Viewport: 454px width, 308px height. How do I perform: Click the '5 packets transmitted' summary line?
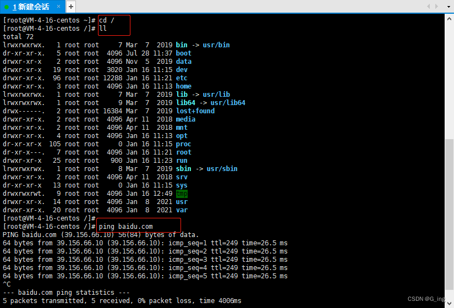click(x=122, y=301)
